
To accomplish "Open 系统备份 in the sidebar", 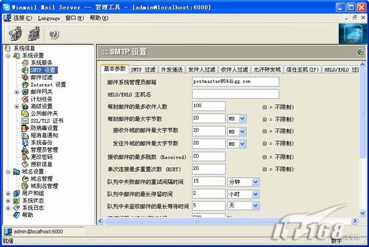I will click(42, 142).
